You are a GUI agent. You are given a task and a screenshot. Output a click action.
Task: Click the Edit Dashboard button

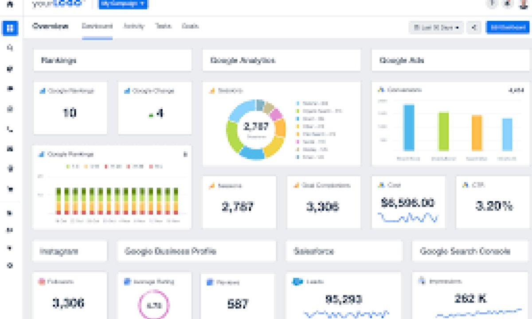point(507,27)
